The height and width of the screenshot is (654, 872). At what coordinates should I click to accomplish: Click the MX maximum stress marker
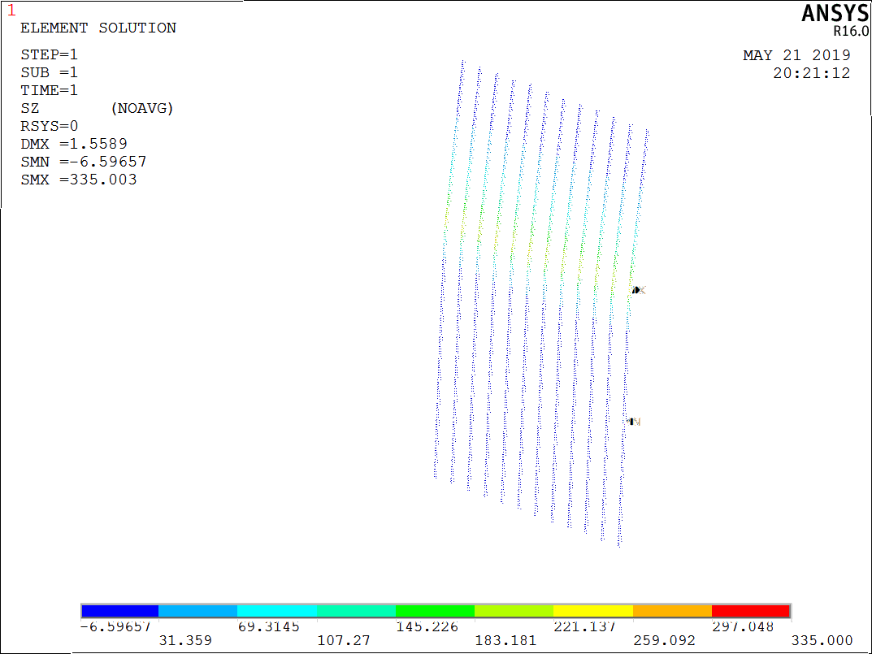(638, 290)
